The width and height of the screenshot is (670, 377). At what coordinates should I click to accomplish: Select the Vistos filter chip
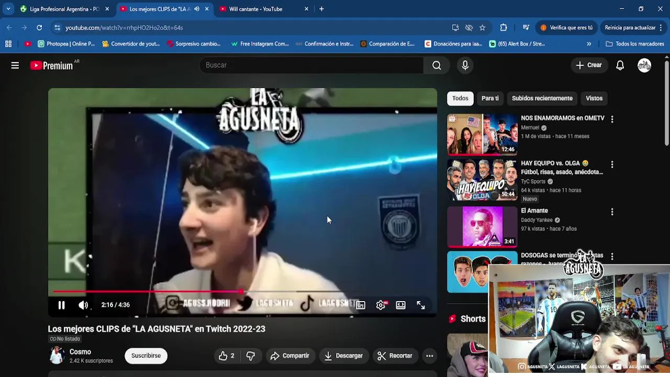(594, 98)
